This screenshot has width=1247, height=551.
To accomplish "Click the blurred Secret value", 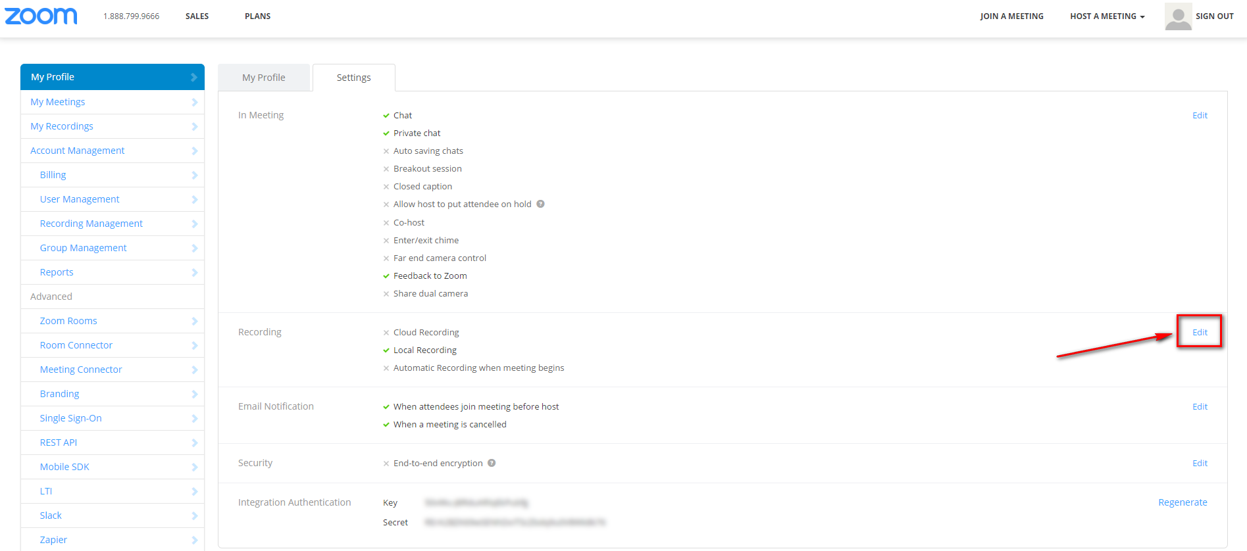I will click(x=515, y=523).
